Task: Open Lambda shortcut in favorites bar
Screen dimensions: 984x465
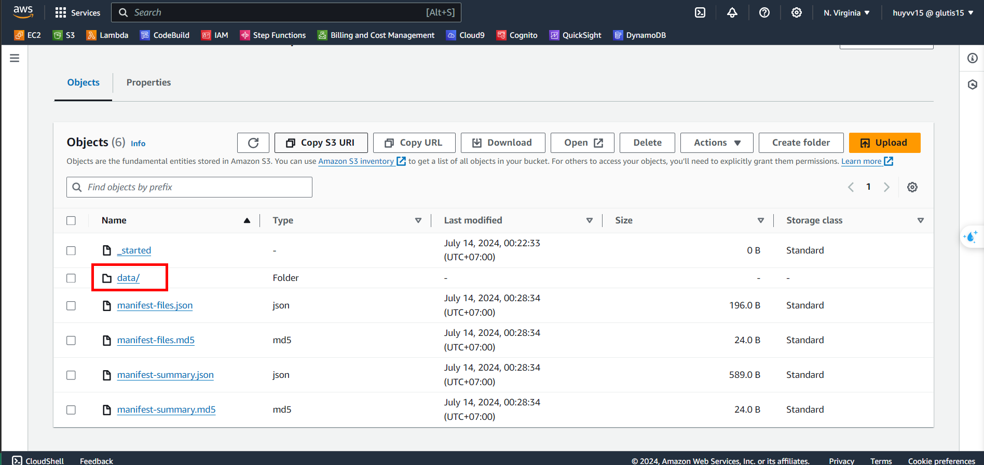Action: click(x=107, y=35)
